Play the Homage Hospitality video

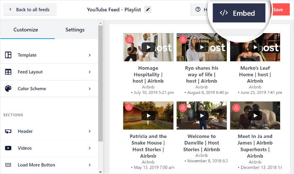[x=148, y=47]
